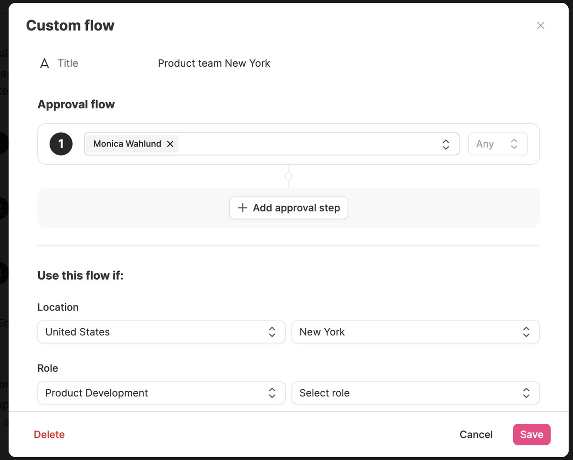This screenshot has height=460, width=573.
Task: Select the Monica Wahlund approver chip
Action: 127,144
